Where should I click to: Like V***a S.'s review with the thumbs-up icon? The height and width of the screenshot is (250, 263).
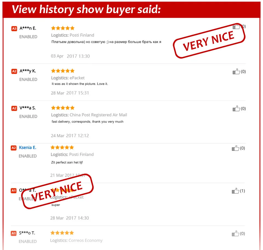tap(236, 108)
